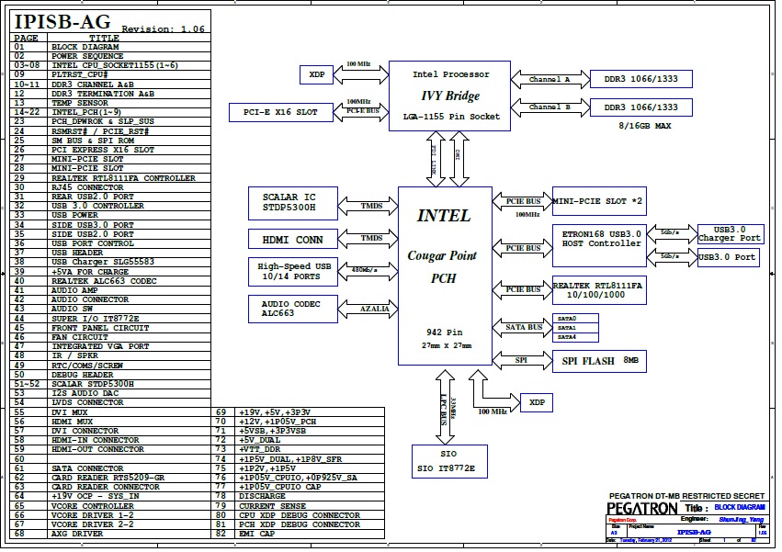
Task: Select the SM BUS & SPI ROM row
Action: (x=110, y=141)
